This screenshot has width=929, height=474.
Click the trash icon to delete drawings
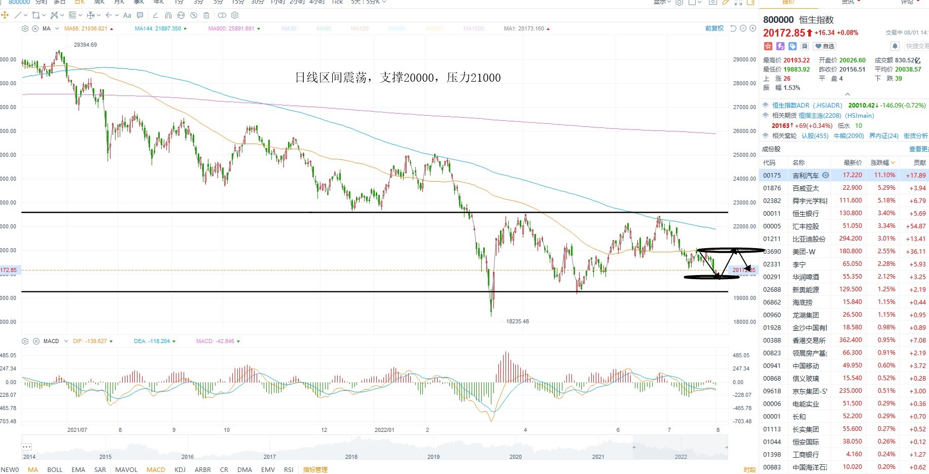206,15
